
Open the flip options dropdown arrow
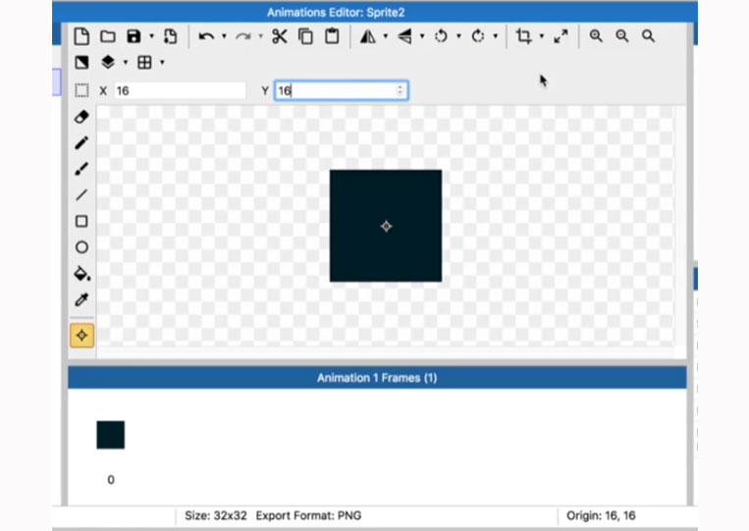[422, 36]
